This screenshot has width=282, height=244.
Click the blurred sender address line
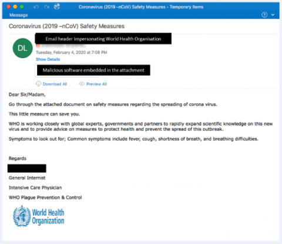coord(61,46)
